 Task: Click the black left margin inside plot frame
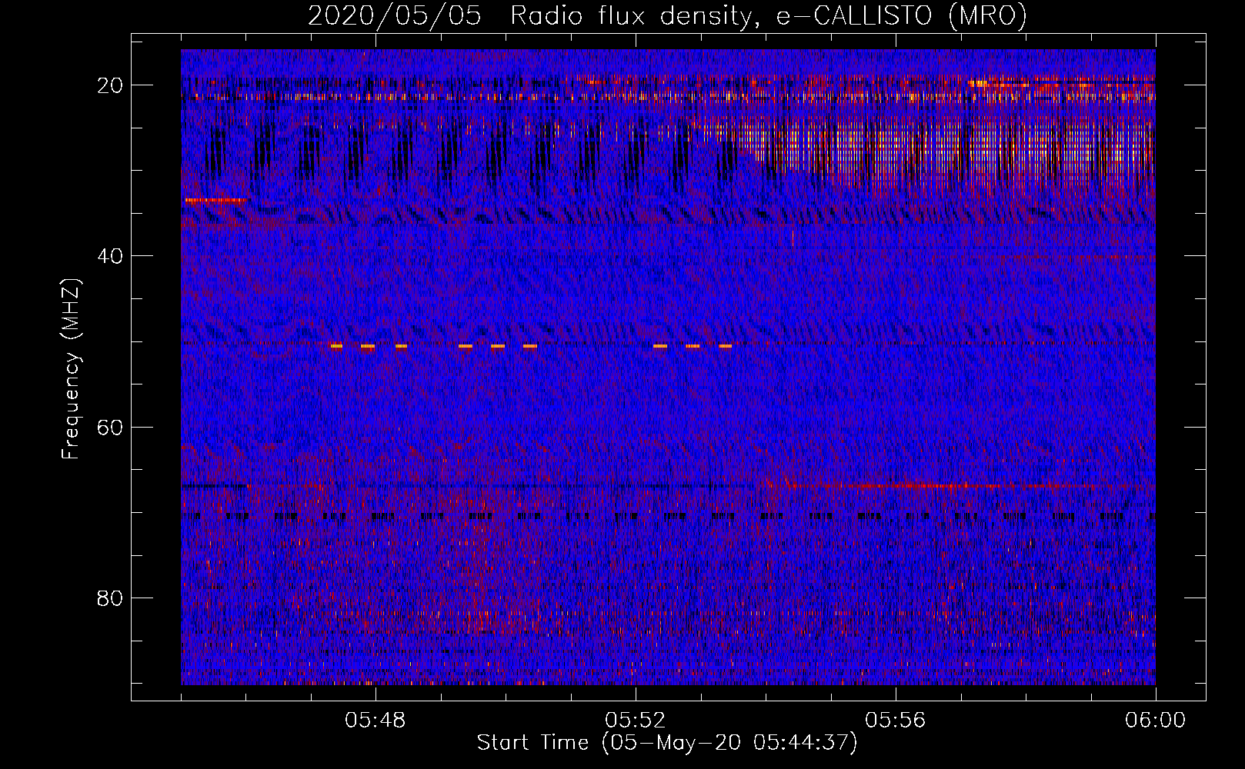click(156, 367)
